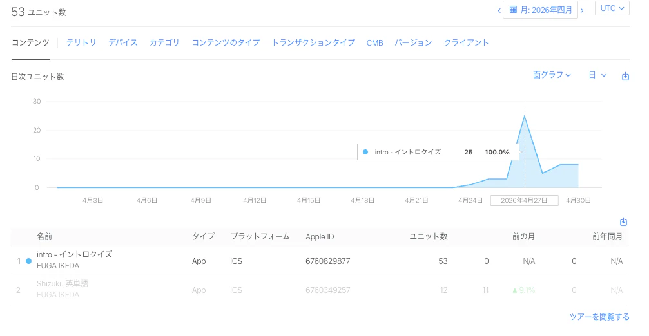Download the content table data
The width and height of the screenshot is (649, 336).
pos(623,222)
